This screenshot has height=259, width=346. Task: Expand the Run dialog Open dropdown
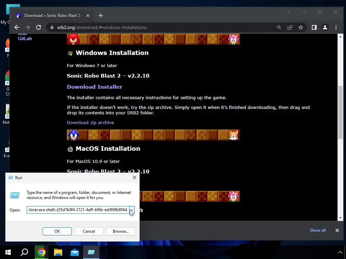point(132,210)
